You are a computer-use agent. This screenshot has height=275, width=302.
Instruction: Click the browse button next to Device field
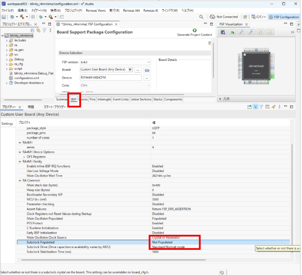click(x=147, y=78)
